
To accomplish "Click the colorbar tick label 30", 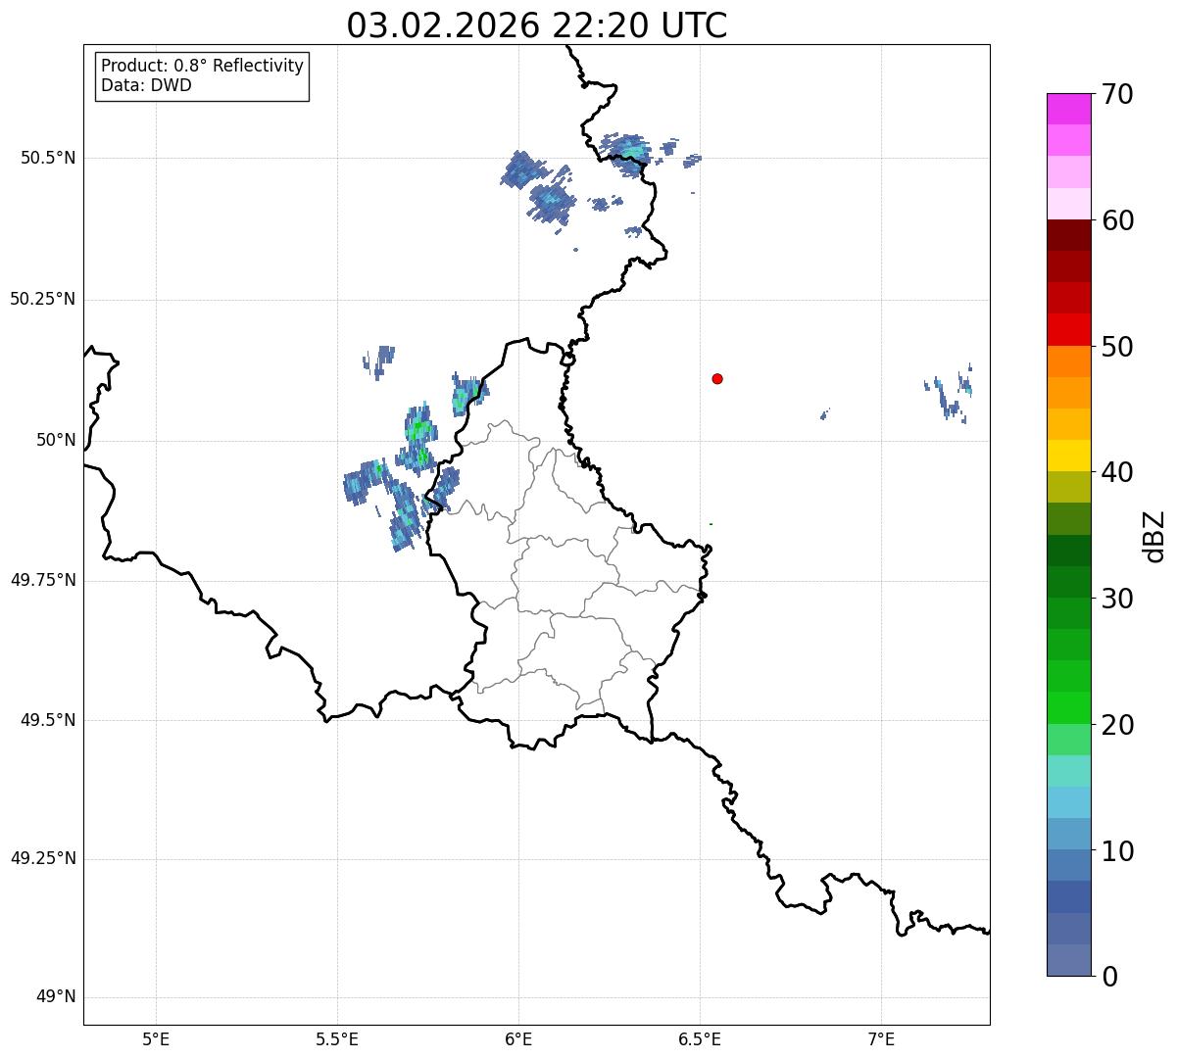I will point(1117,599).
